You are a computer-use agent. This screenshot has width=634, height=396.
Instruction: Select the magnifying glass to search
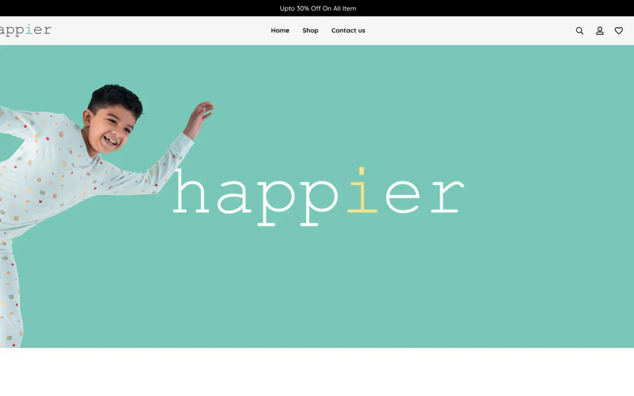tap(579, 30)
